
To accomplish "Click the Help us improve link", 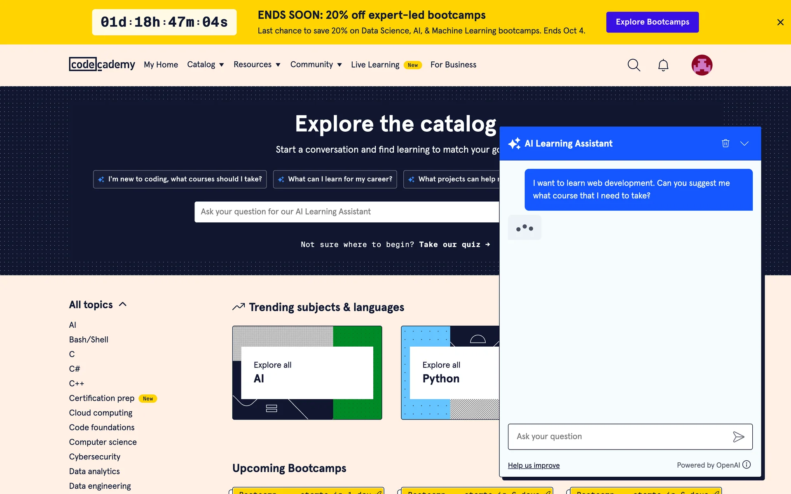I will (534, 465).
